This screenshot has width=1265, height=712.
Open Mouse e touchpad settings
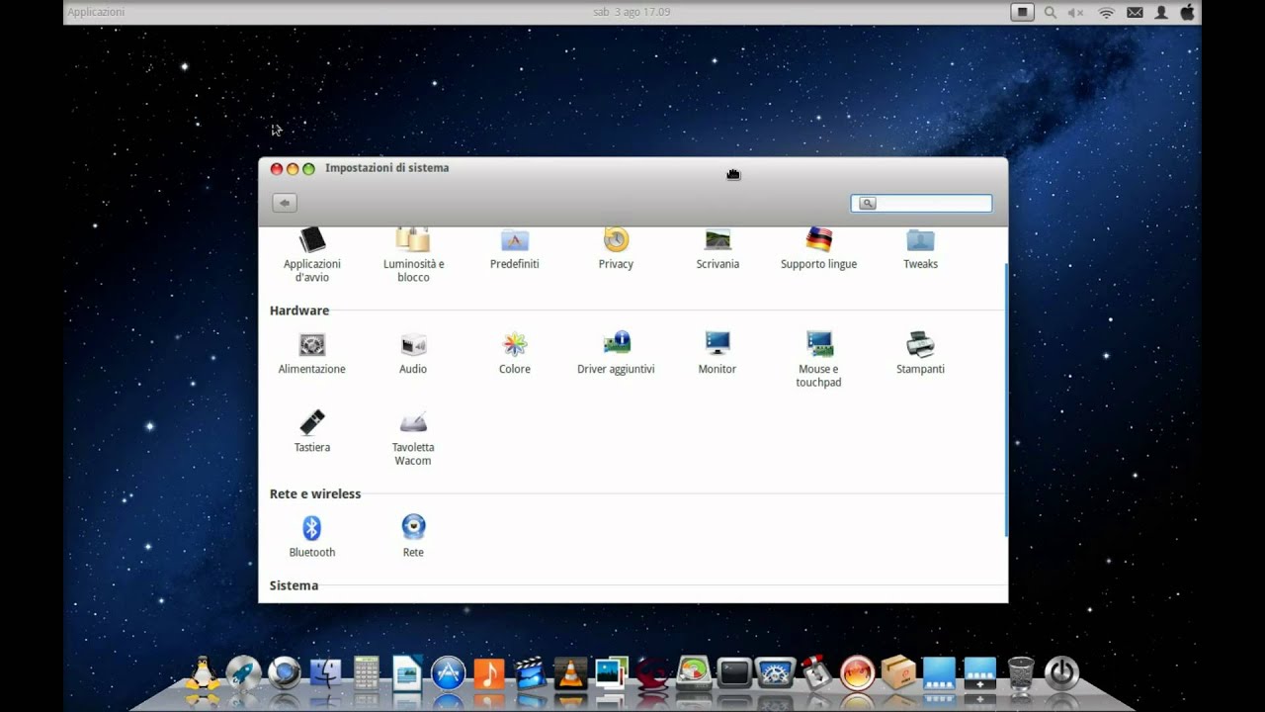click(x=818, y=360)
